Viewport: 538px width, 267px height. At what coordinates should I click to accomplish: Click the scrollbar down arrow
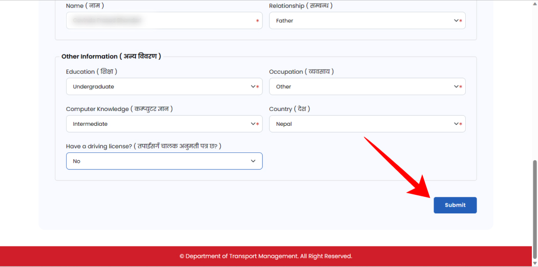click(535, 263)
